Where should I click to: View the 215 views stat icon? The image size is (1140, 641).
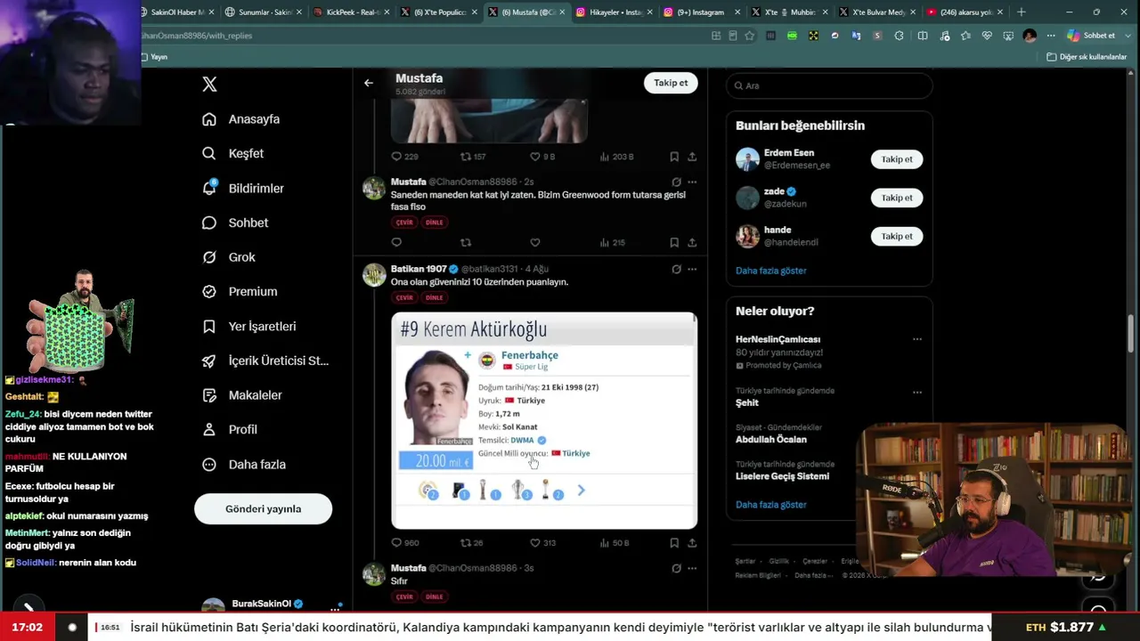[x=605, y=242]
